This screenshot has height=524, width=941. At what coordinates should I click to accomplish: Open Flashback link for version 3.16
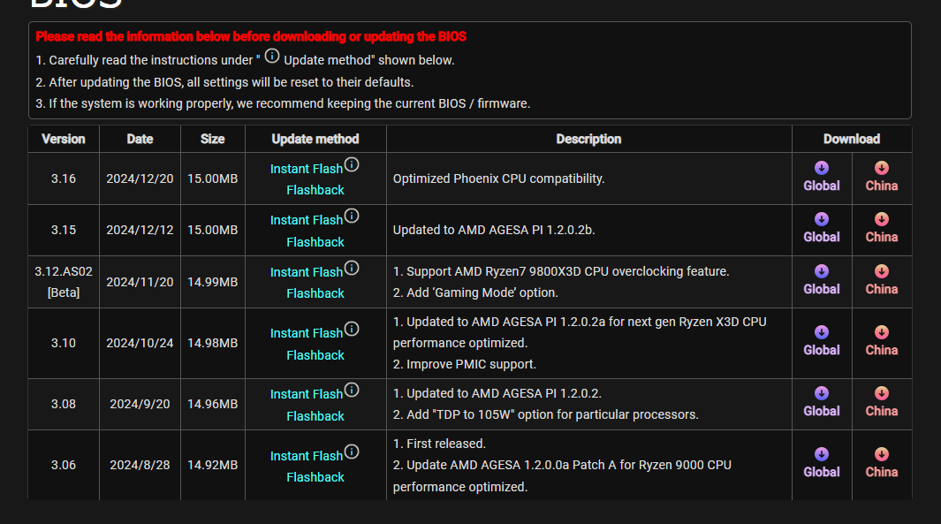coord(315,190)
